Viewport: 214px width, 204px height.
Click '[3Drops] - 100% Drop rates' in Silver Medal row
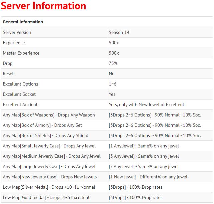pyautogui.click(x=136, y=187)
